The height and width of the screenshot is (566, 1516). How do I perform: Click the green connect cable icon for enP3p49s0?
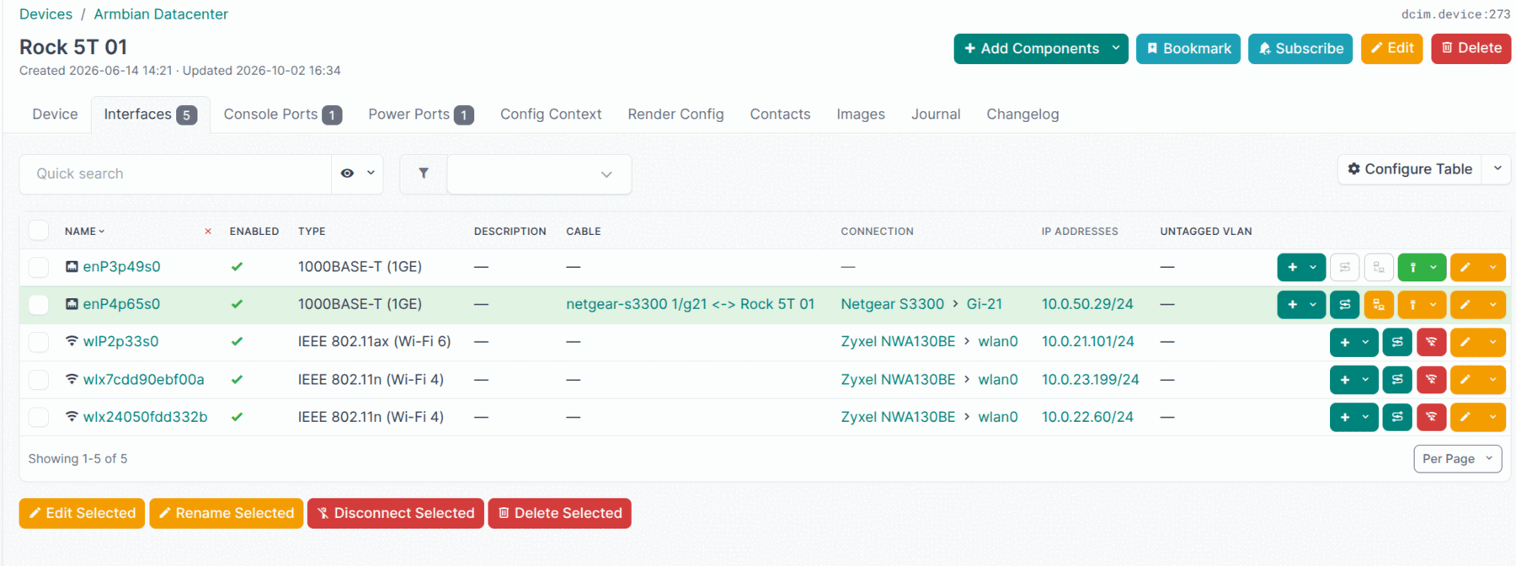click(1412, 267)
